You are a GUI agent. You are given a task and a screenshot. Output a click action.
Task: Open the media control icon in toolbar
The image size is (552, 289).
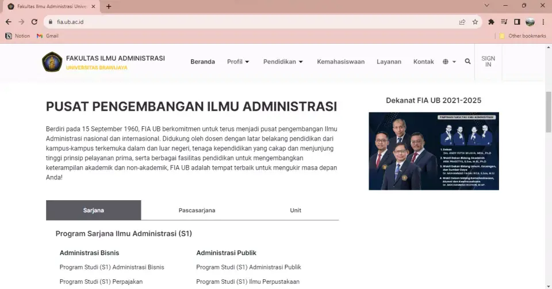pyautogui.click(x=504, y=22)
